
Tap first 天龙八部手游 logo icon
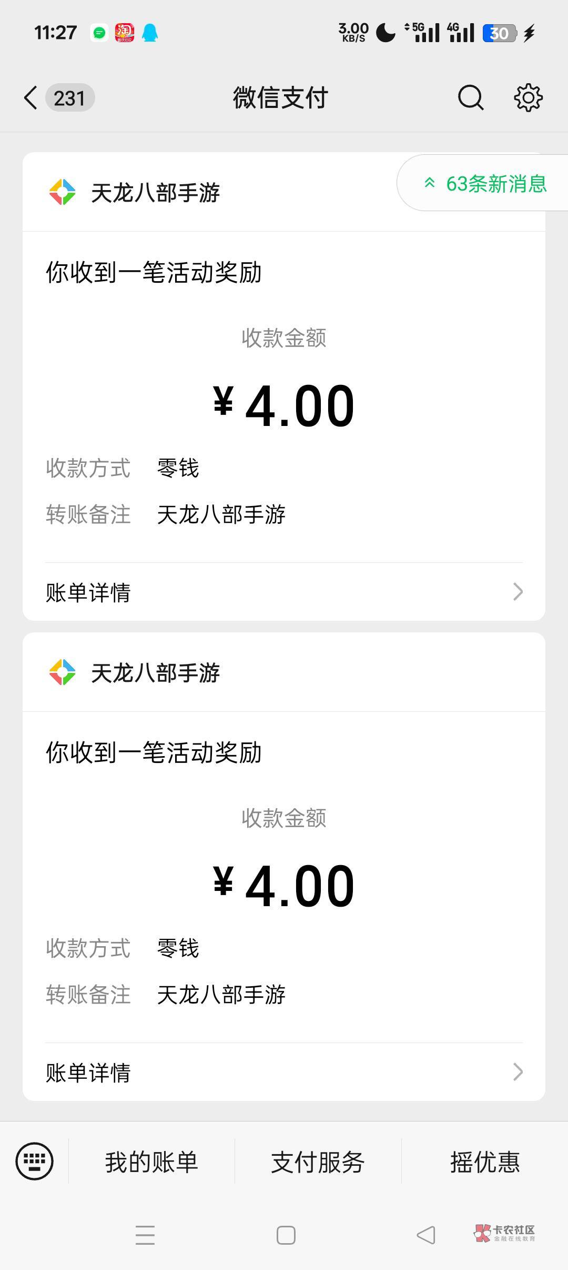point(63,192)
